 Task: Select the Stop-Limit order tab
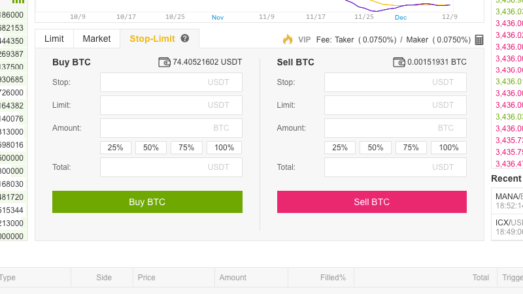(152, 39)
